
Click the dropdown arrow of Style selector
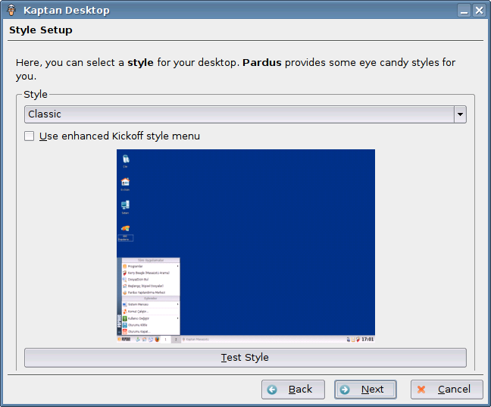[460, 114]
